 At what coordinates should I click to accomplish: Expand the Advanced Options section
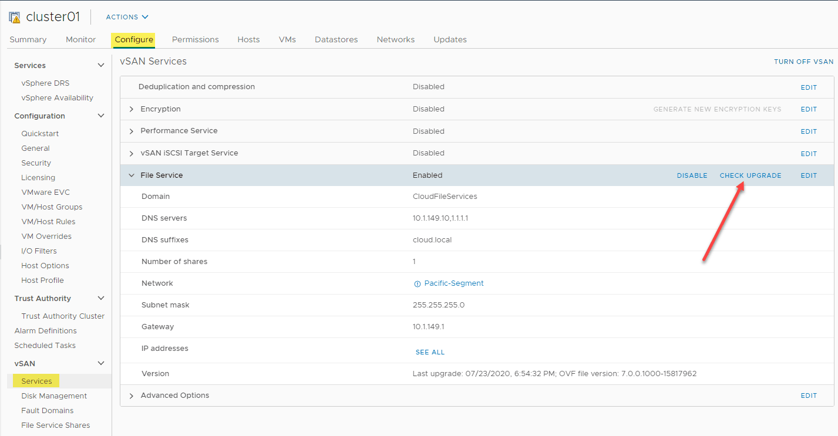point(131,395)
